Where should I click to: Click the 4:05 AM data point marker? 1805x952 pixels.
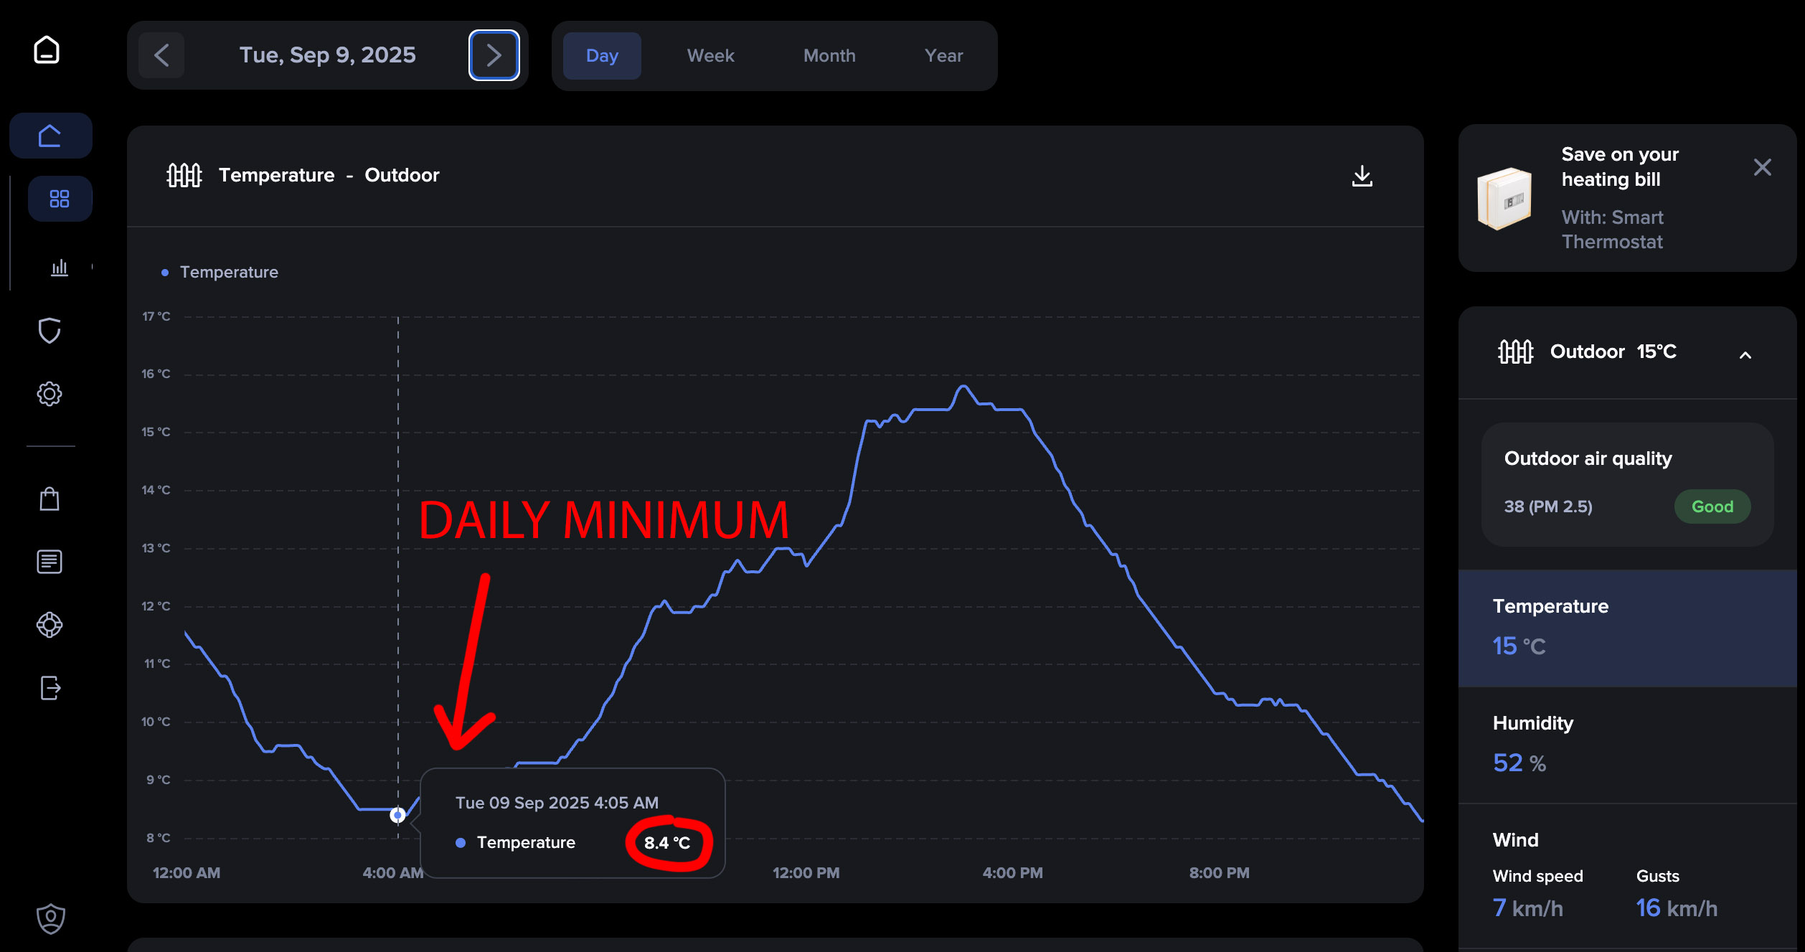(x=397, y=815)
